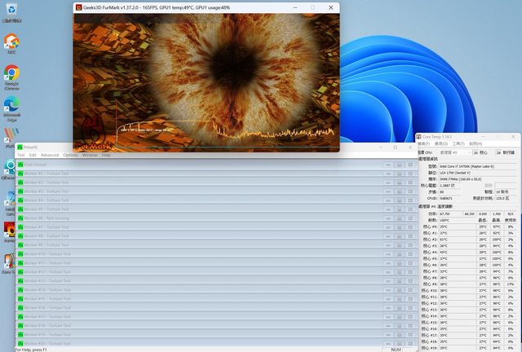This screenshot has height=352, width=522.
Task: Open Microsoft Edge desktop shortcut
Action: click(11, 106)
